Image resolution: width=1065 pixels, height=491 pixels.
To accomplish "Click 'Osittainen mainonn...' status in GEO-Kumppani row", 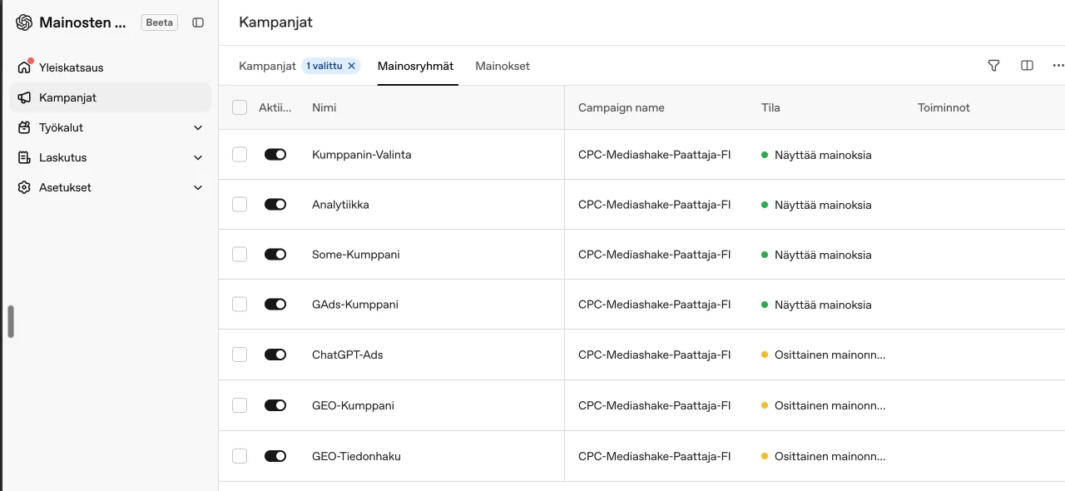I will point(823,405).
